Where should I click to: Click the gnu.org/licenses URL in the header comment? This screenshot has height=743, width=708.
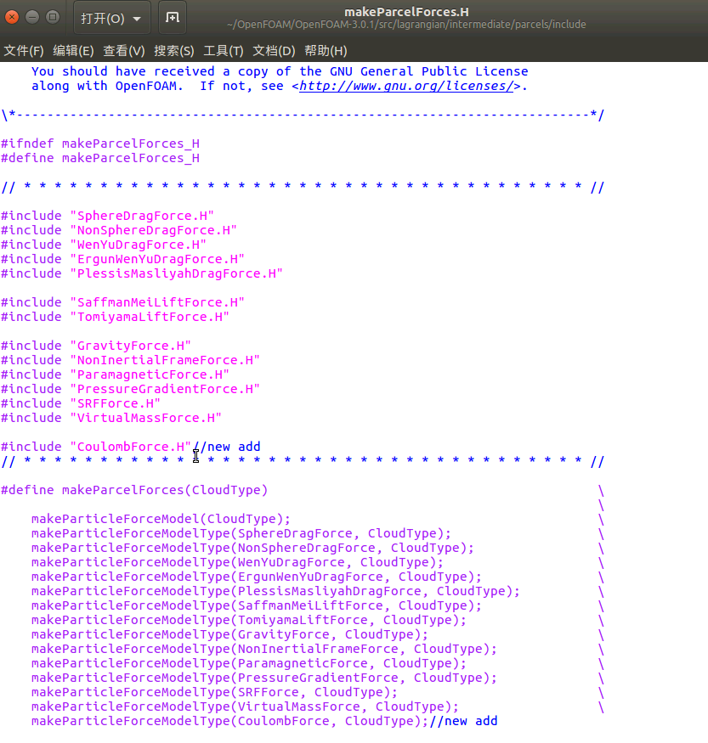pyautogui.click(x=406, y=87)
